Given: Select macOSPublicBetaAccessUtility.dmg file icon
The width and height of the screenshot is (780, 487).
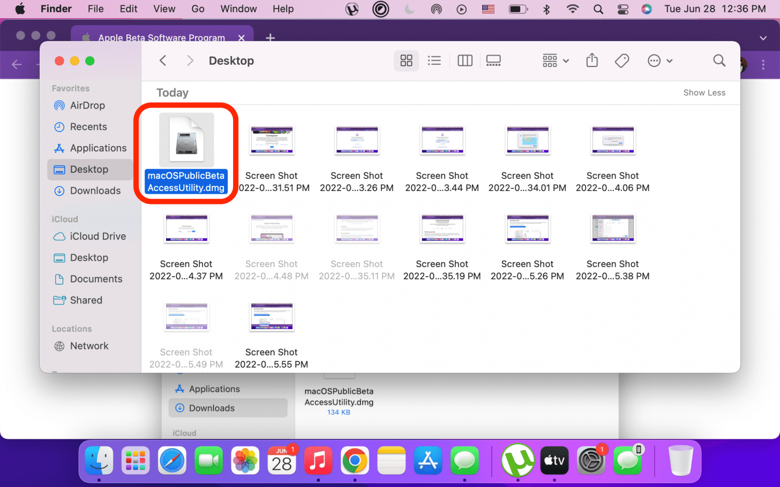Looking at the screenshot, I should pos(186,140).
